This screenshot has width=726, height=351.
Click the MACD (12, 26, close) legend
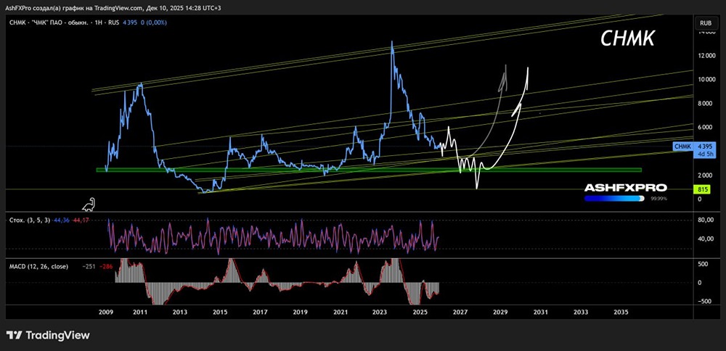[x=39, y=267]
